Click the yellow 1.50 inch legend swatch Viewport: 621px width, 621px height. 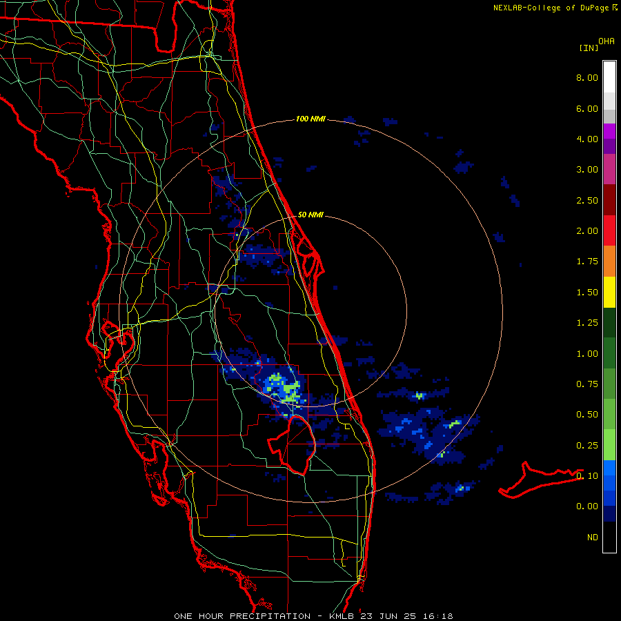(x=609, y=292)
